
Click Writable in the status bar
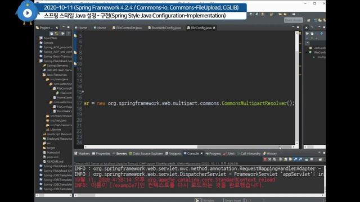(209, 200)
